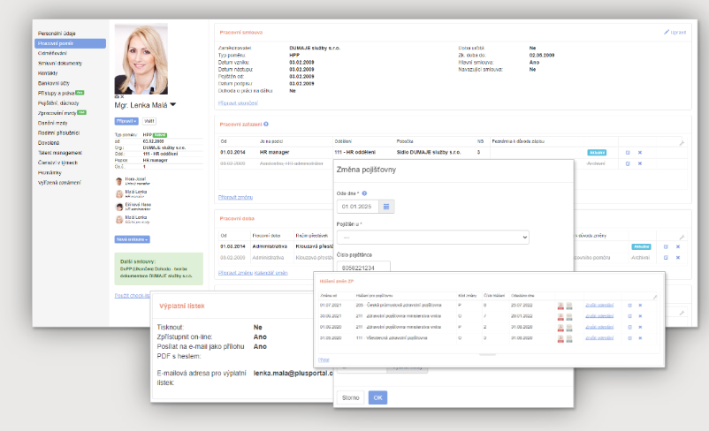The height and width of the screenshot is (431, 709).
Task: Click the green Další smlouvy box
Action: 159,268
